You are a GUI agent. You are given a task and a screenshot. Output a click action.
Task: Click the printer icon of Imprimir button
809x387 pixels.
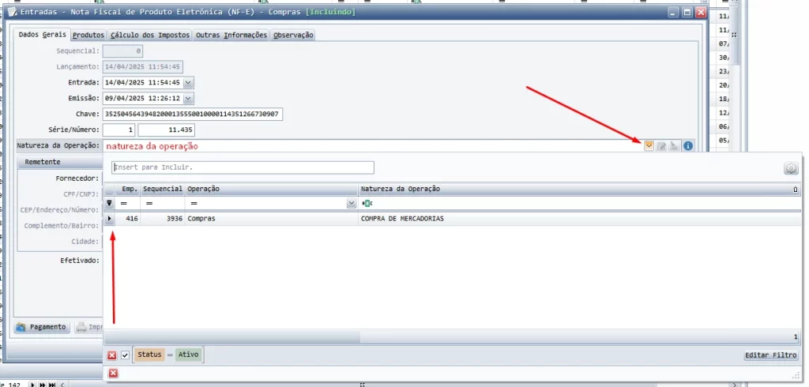tap(81, 327)
